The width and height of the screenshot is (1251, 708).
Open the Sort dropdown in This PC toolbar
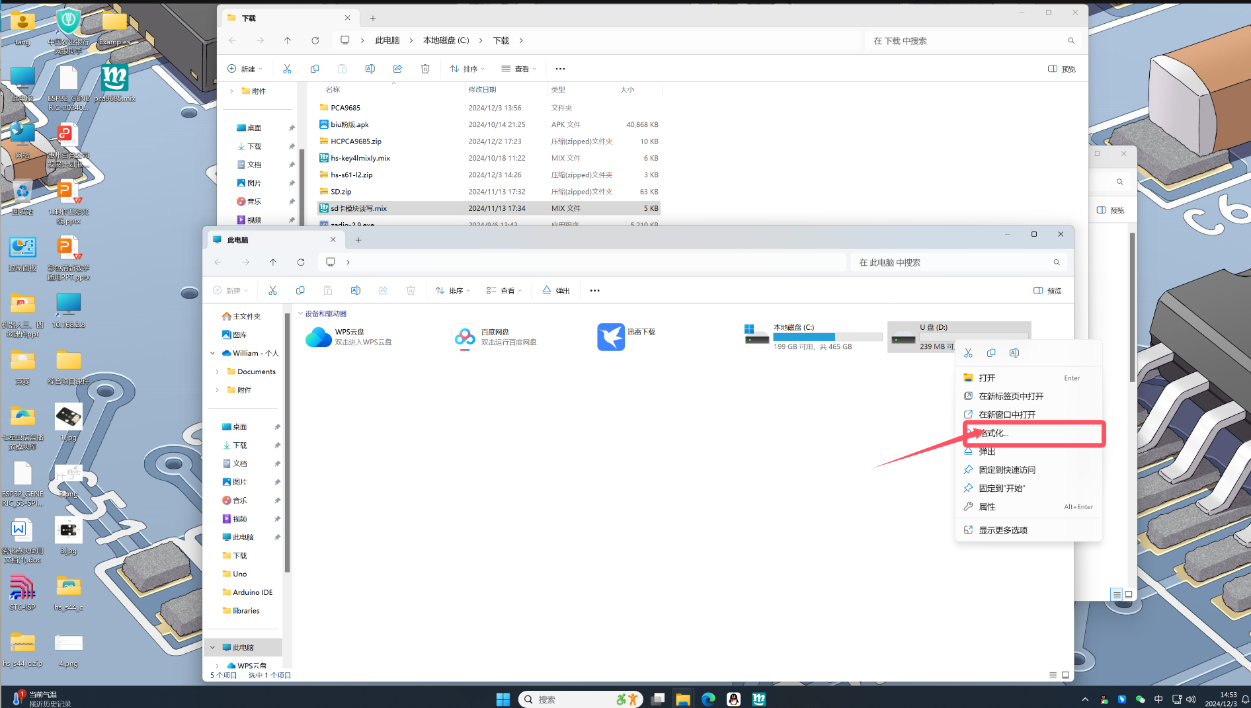453,291
